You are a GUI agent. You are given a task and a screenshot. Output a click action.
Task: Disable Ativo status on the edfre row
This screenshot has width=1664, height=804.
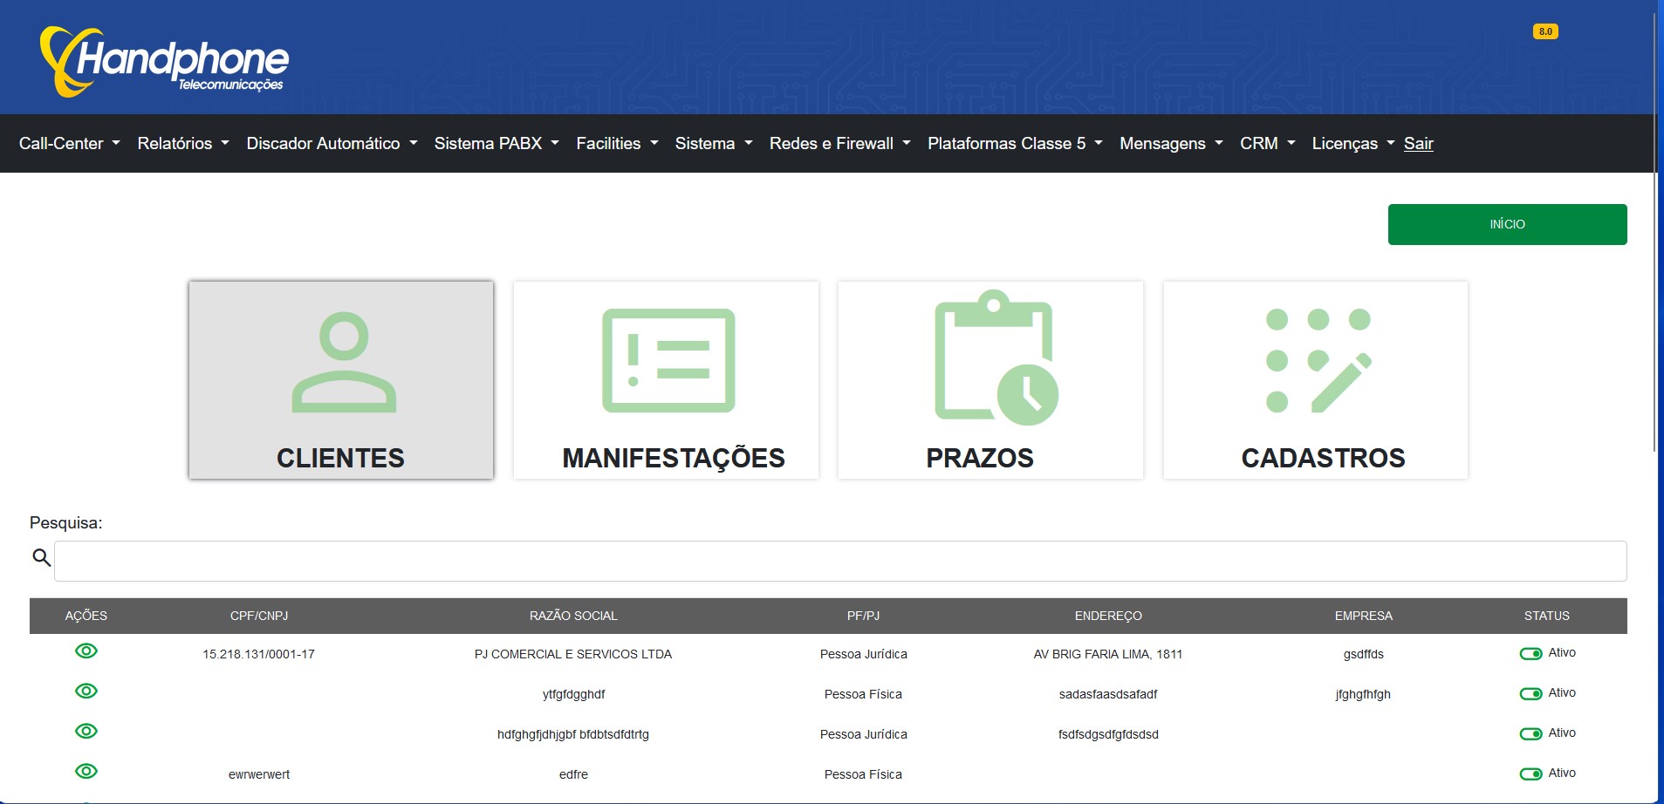(x=1529, y=773)
